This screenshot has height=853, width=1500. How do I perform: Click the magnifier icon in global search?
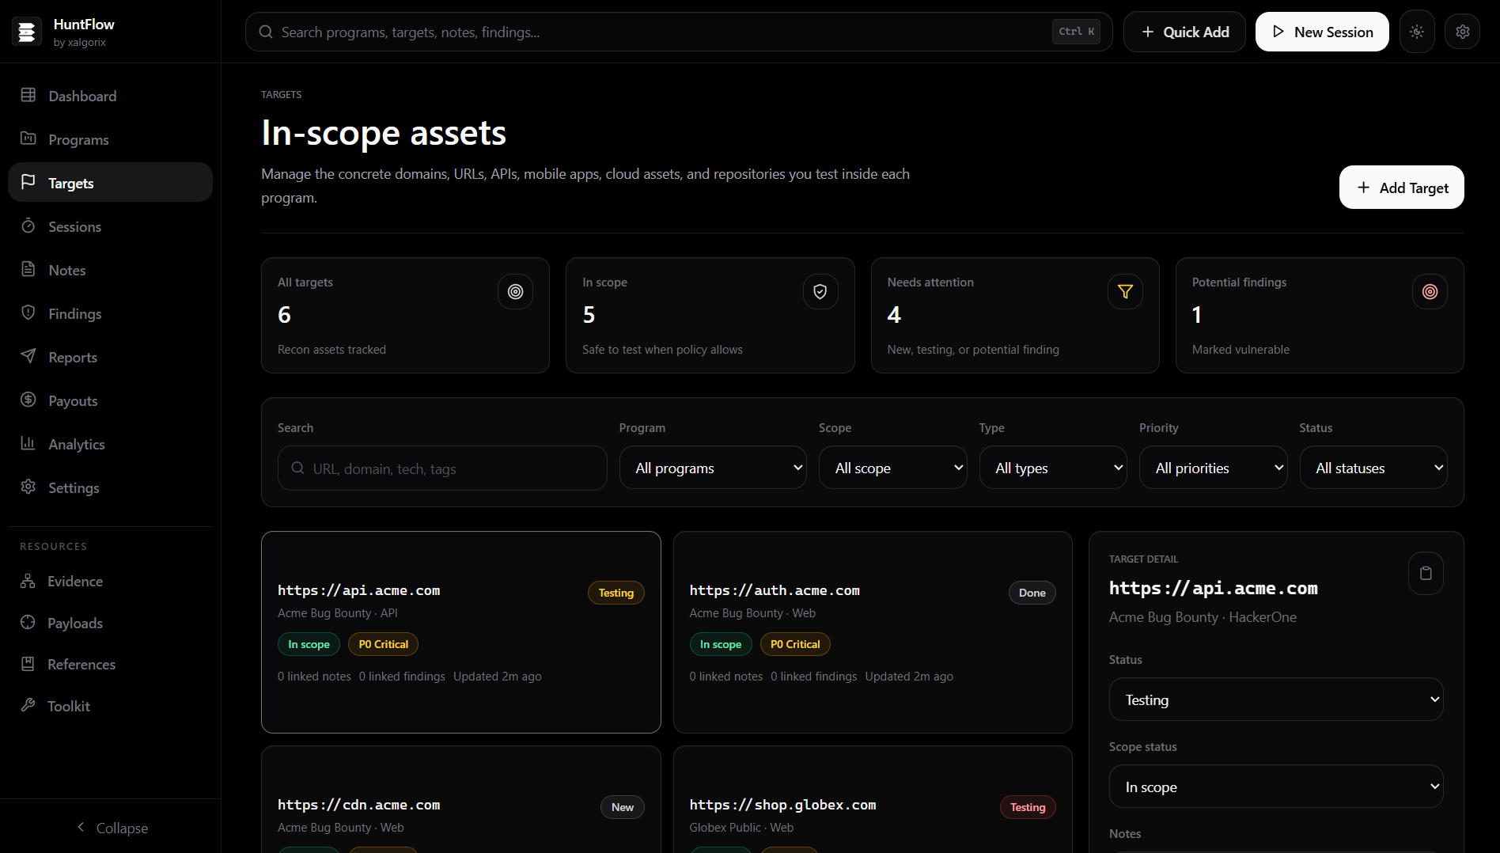(266, 32)
